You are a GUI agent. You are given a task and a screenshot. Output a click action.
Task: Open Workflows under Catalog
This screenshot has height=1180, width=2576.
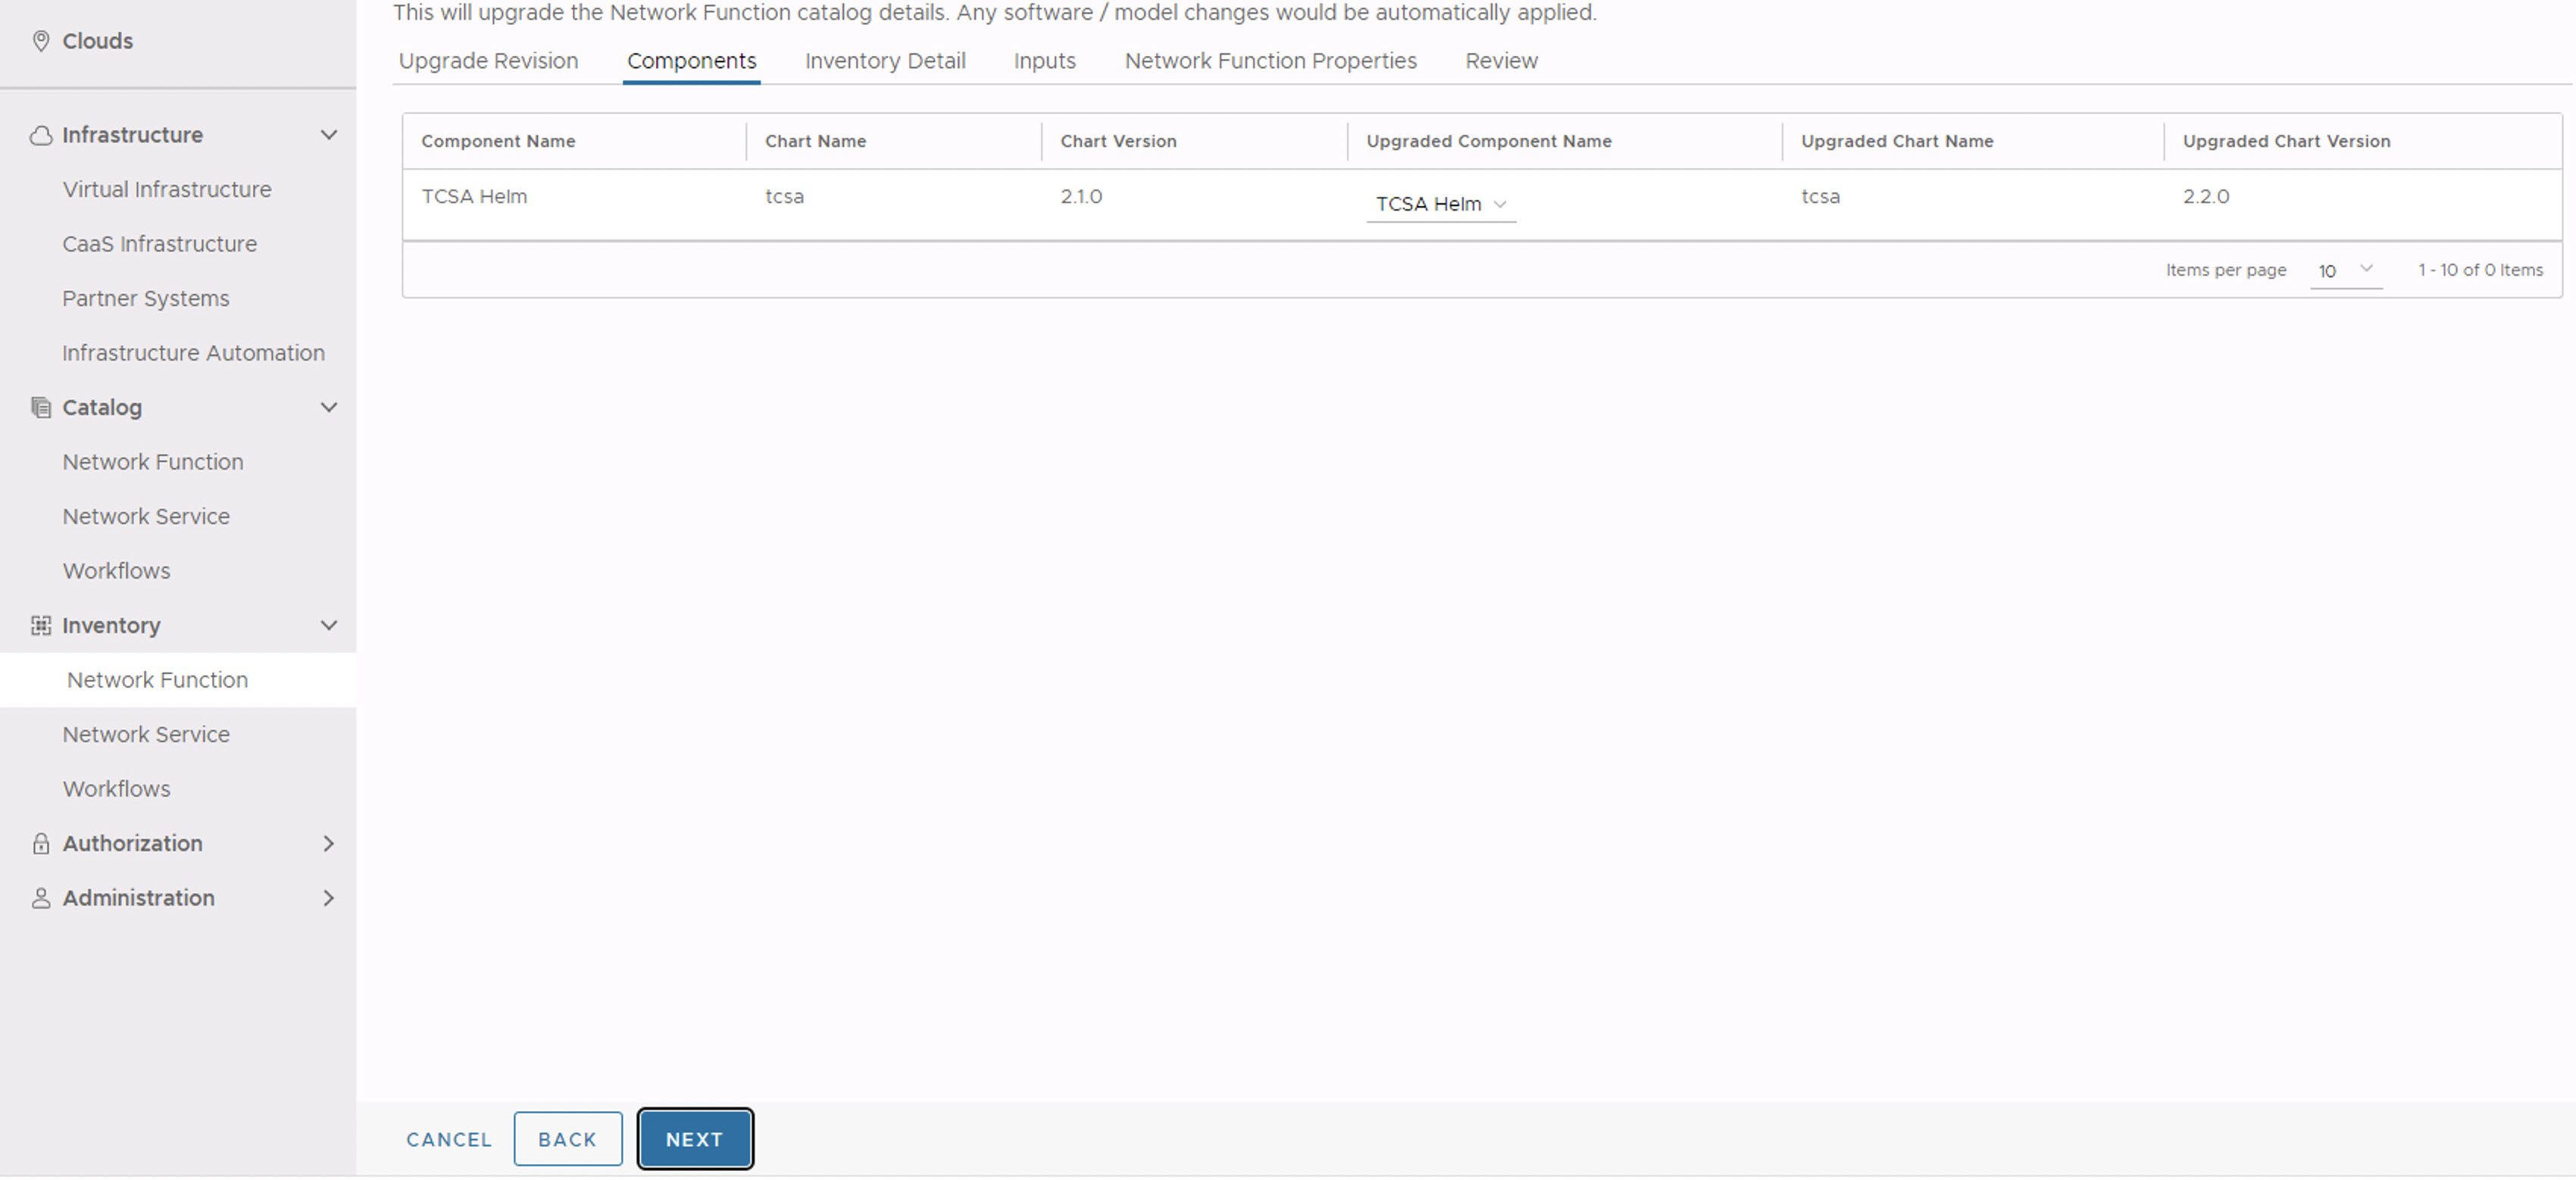click(x=117, y=571)
